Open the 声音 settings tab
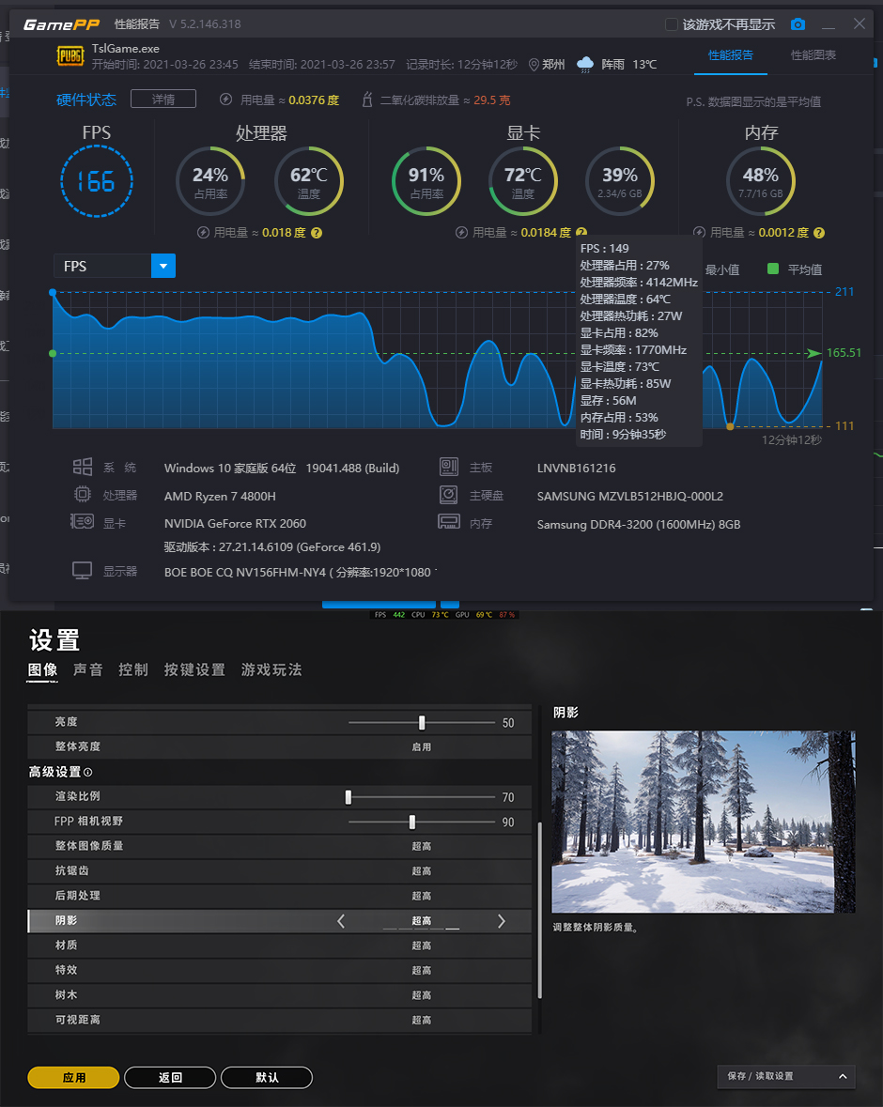This screenshot has width=883, height=1107. [87, 670]
